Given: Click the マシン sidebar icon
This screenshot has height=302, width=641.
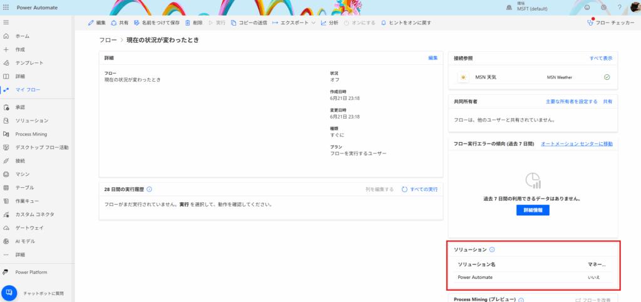Looking at the screenshot, I should click(x=6, y=175).
